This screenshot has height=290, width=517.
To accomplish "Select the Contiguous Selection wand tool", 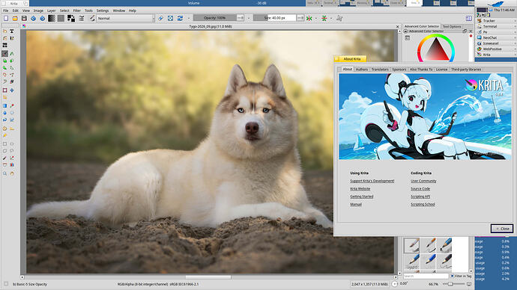I will click(x=4, y=158).
